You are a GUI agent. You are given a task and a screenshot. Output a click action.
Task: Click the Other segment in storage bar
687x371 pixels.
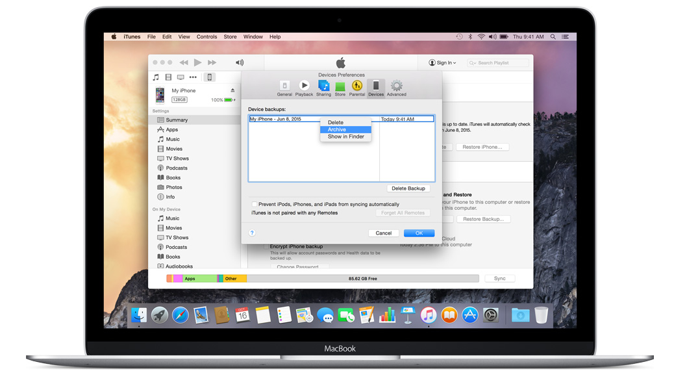pyautogui.click(x=235, y=279)
